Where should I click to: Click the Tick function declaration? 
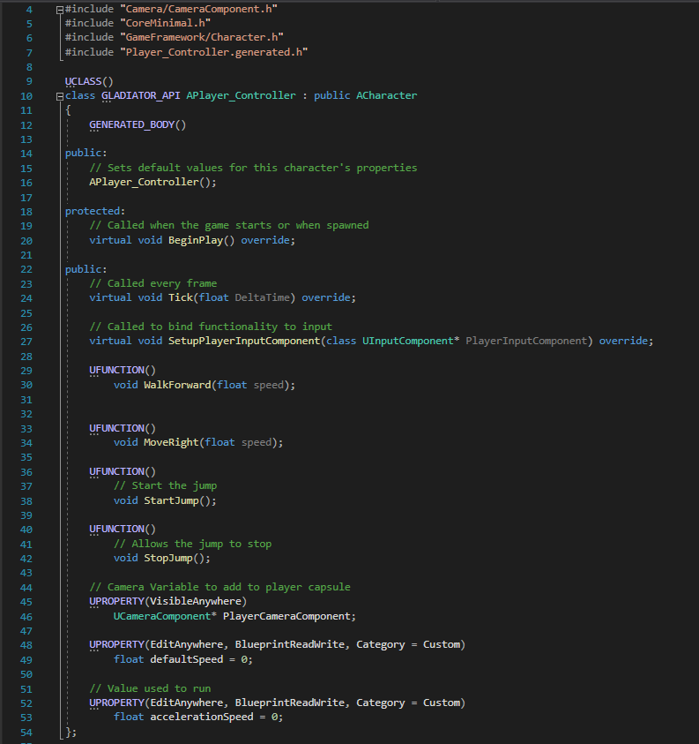(x=183, y=297)
